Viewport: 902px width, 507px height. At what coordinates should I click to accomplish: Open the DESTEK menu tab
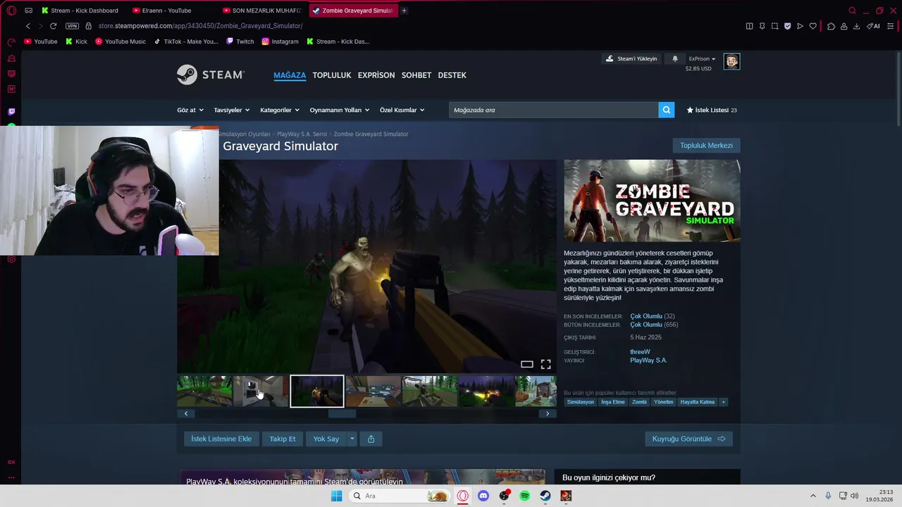452,75
